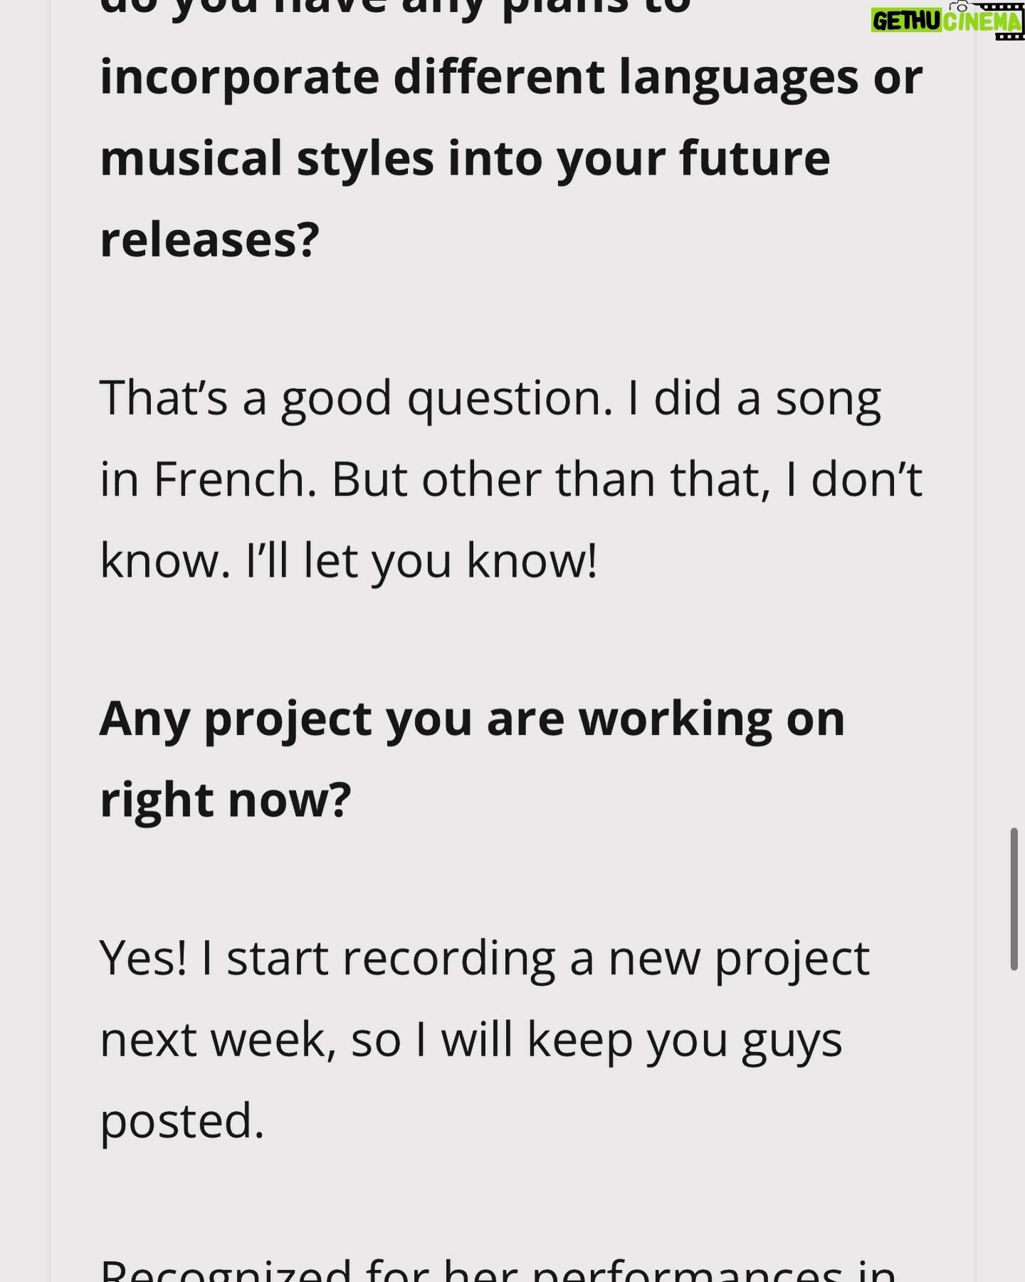Viewport: 1025px width, 1282px height.
Task: Click the words "right now?" in the heading
Action: 226,800
